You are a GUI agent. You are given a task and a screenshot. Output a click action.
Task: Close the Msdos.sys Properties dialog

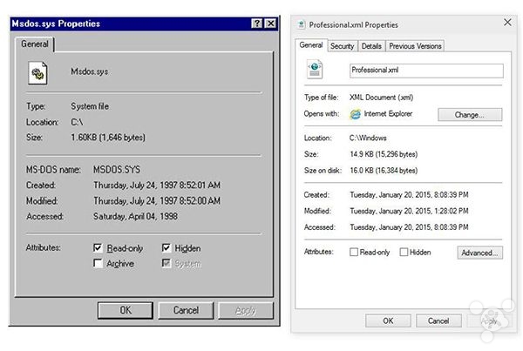(x=270, y=24)
